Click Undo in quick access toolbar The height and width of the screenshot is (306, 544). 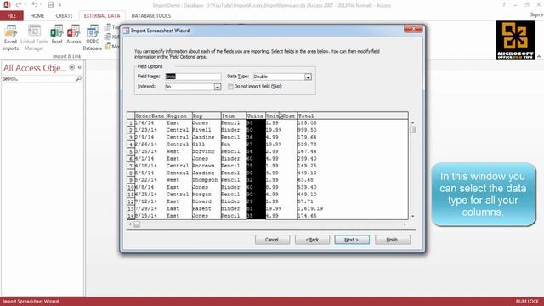tap(34, 5)
